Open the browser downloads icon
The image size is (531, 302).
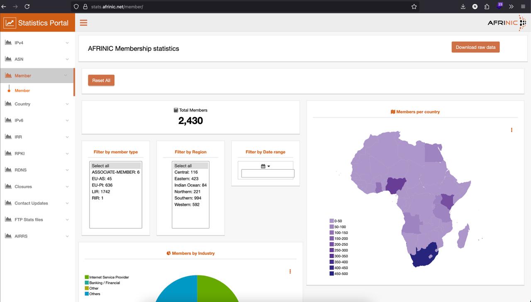click(463, 7)
